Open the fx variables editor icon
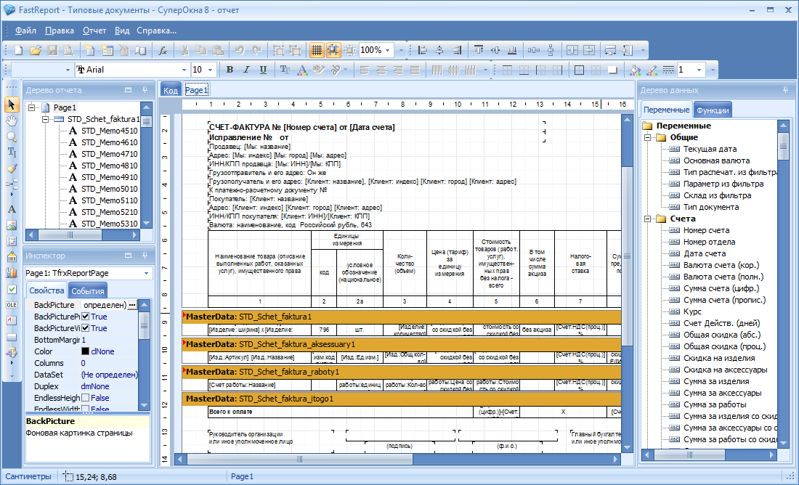The width and height of the screenshot is (799, 485). tap(163, 50)
